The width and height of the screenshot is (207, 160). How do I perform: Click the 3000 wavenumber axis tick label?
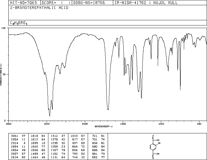point(47,124)
